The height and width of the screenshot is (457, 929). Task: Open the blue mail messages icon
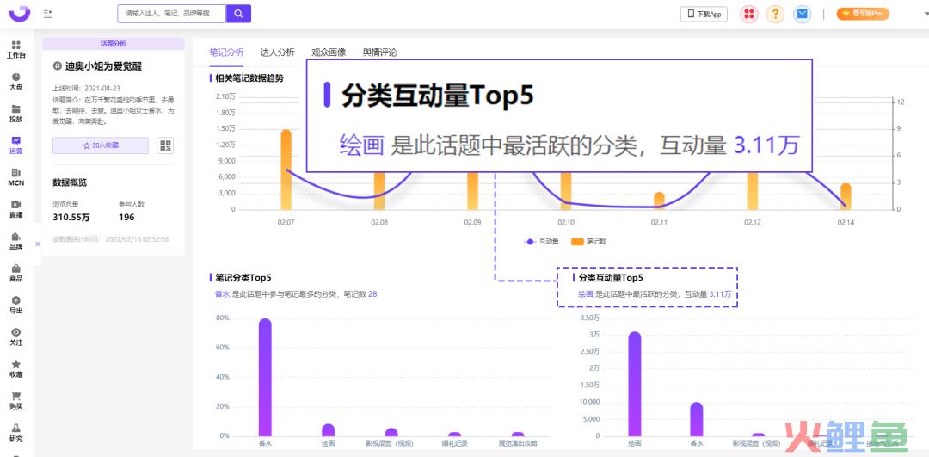tap(803, 15)
